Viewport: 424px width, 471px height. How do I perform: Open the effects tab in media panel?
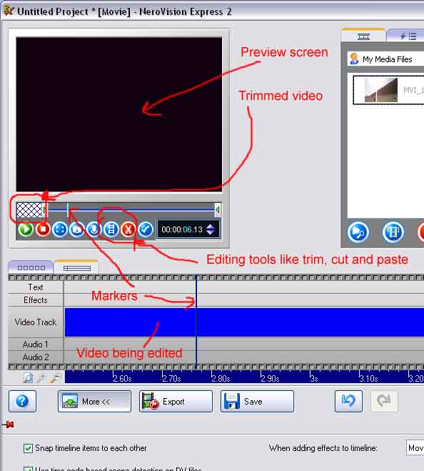pos(407,36)
